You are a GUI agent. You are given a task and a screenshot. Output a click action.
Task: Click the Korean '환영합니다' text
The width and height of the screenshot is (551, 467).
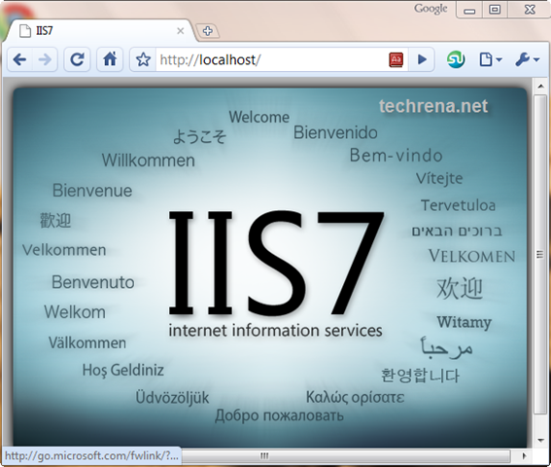420,376
